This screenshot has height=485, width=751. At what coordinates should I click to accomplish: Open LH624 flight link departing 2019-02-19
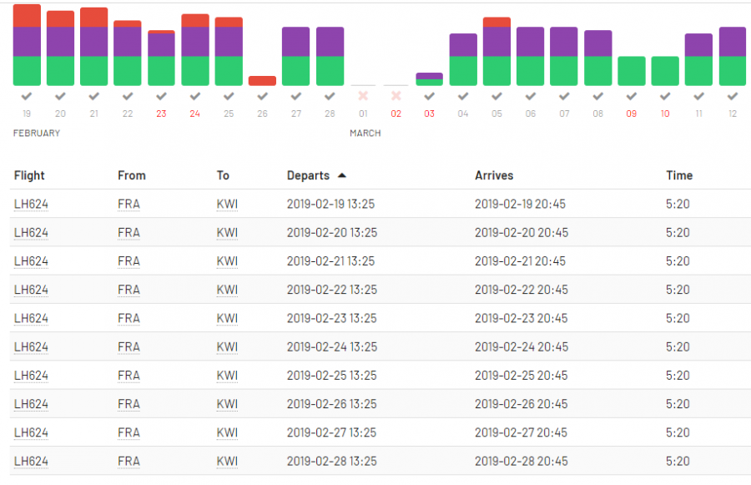(32, 205)
